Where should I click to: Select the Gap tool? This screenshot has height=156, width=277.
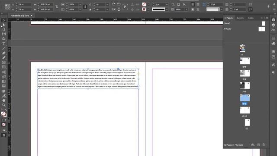(x=4, y=34)
